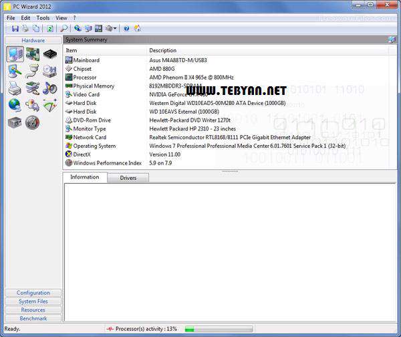Select the round speedometer sidebar icon
Viewport: 401px width, 337px height.
point(33,122)
